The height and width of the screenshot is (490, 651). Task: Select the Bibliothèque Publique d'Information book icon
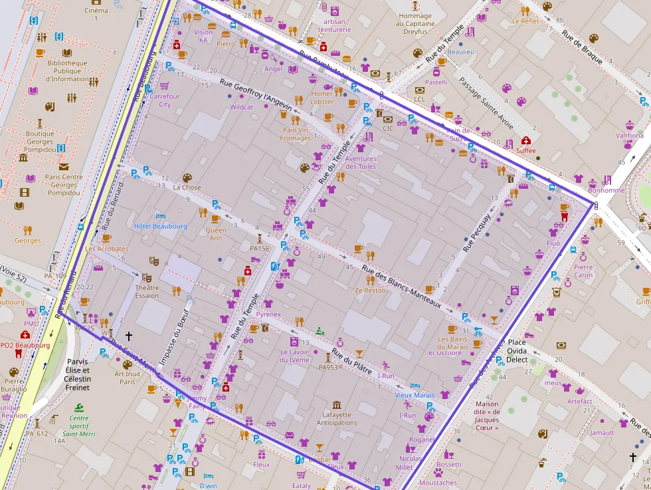(x=67, y=53)
